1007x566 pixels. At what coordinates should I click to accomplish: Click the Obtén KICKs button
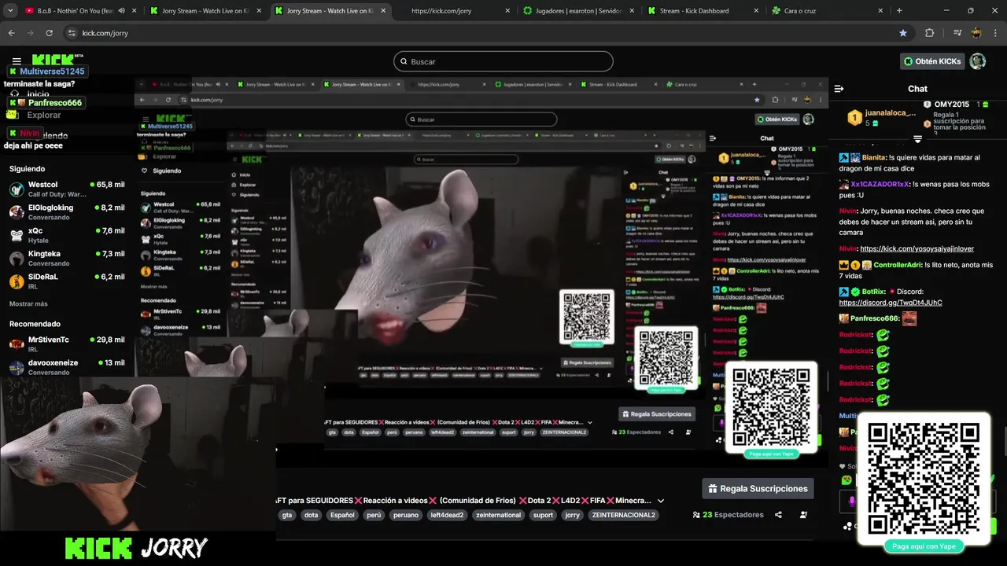tap(932, 61)
